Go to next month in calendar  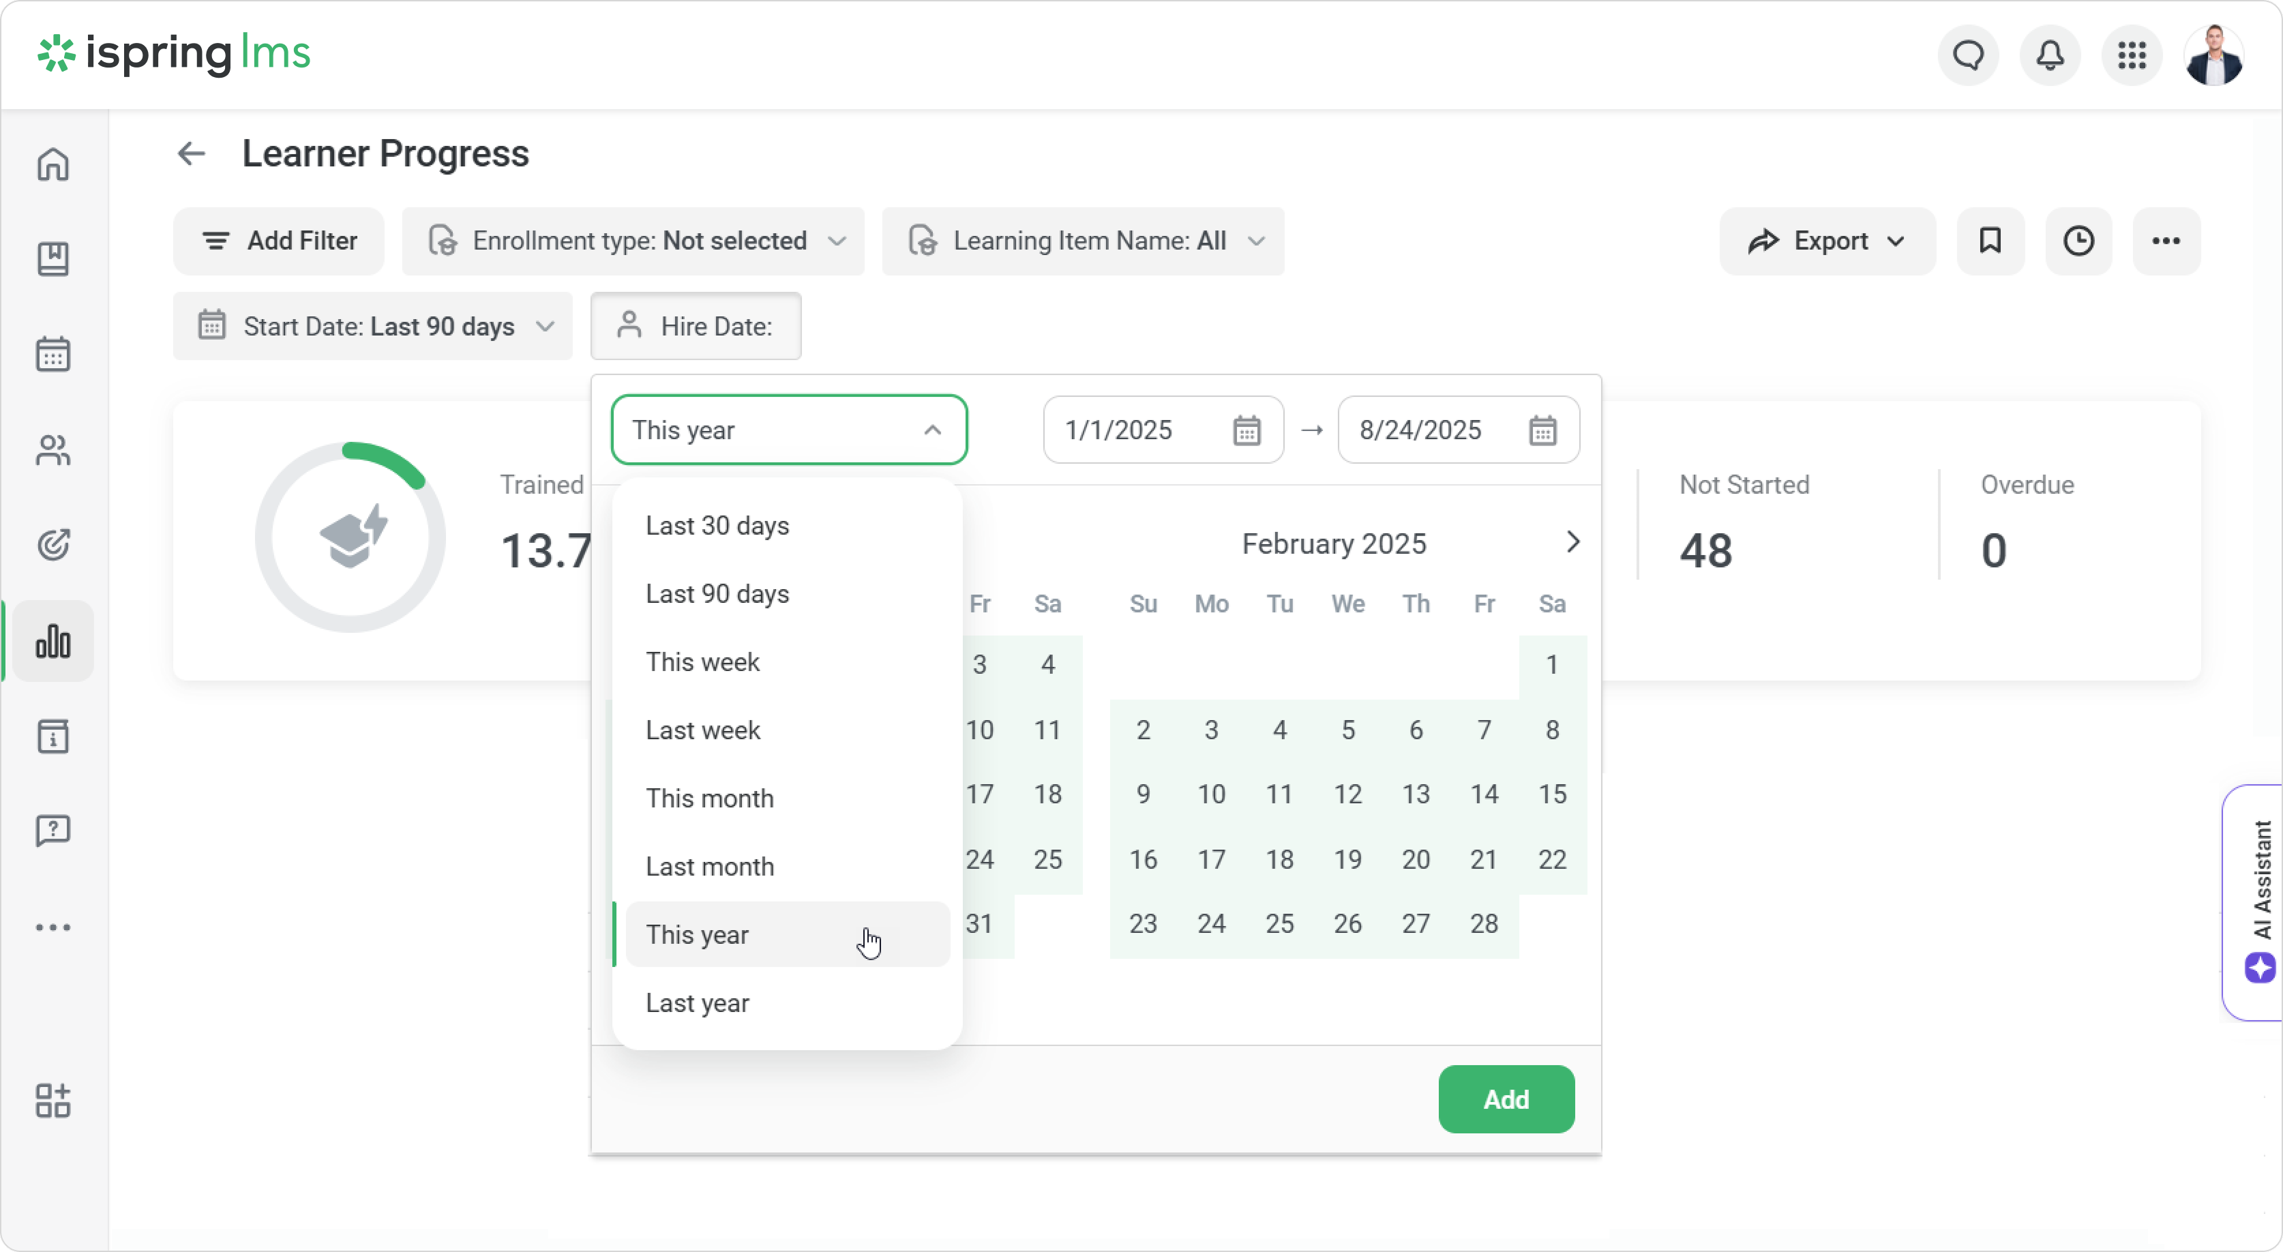pyautogui.click(x=1572, y=542)
